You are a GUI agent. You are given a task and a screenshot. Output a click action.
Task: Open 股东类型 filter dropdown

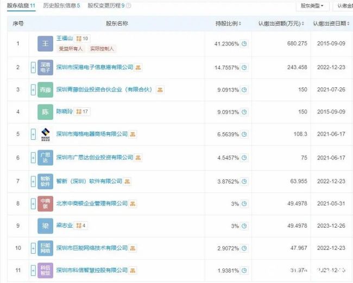click(312, 5)
